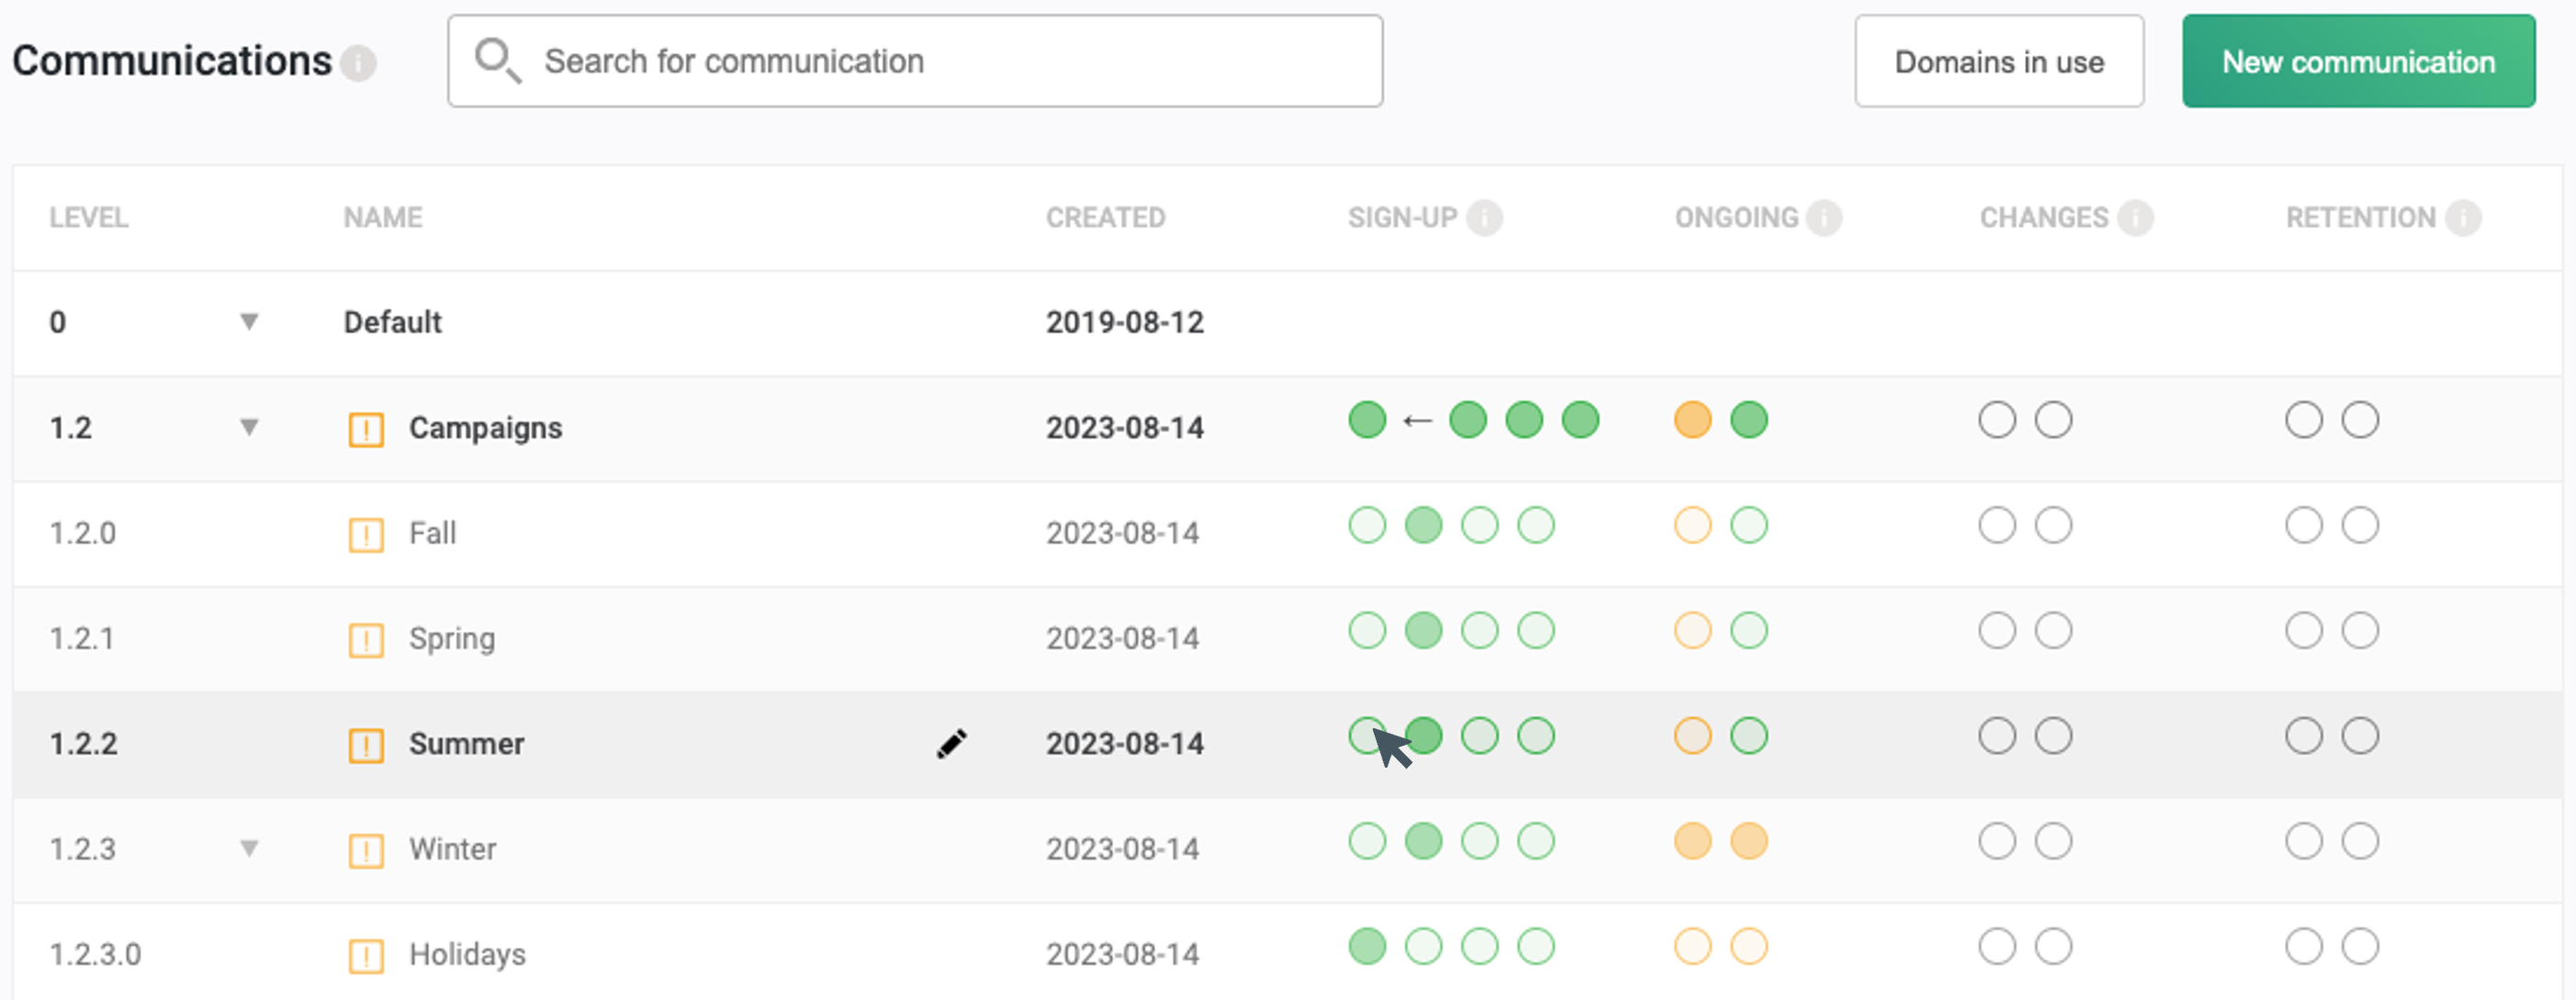Open the Ongoing column info icon
The height and width of the screenshot is (1000, 2576).
[1824, 217]
